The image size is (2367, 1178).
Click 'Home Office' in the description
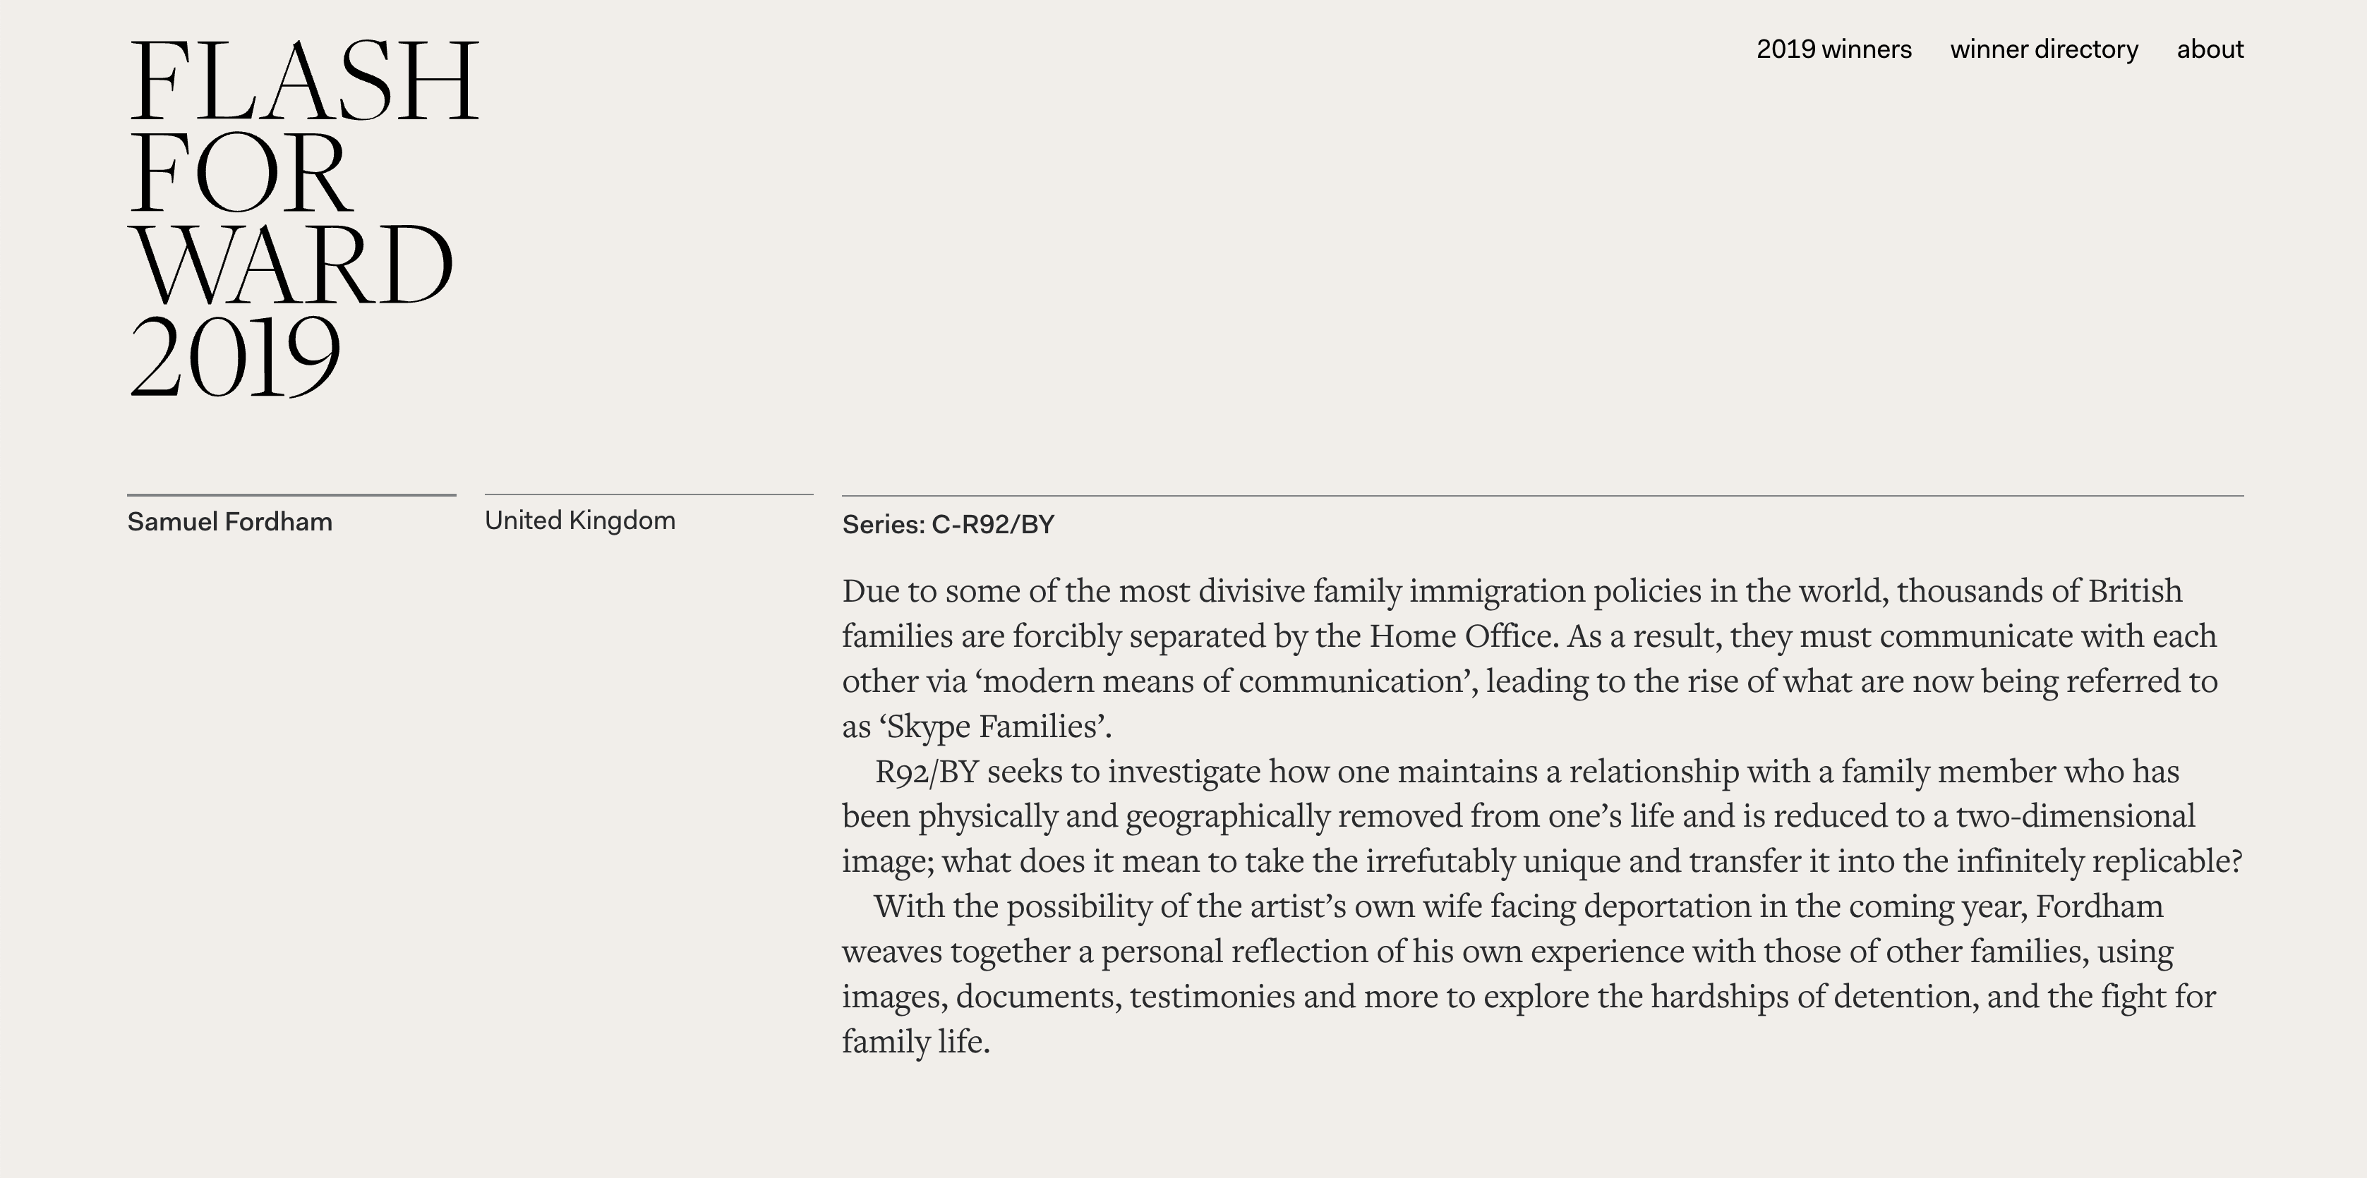pyautogui.click(x=1459, y=636)
